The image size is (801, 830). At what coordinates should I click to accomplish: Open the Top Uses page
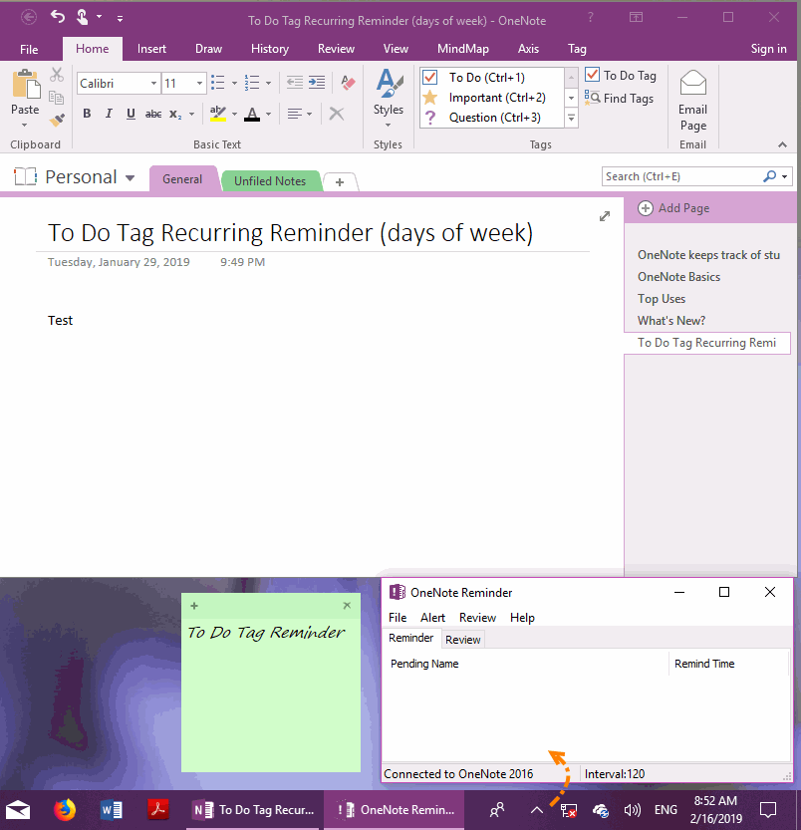[662, 299]
